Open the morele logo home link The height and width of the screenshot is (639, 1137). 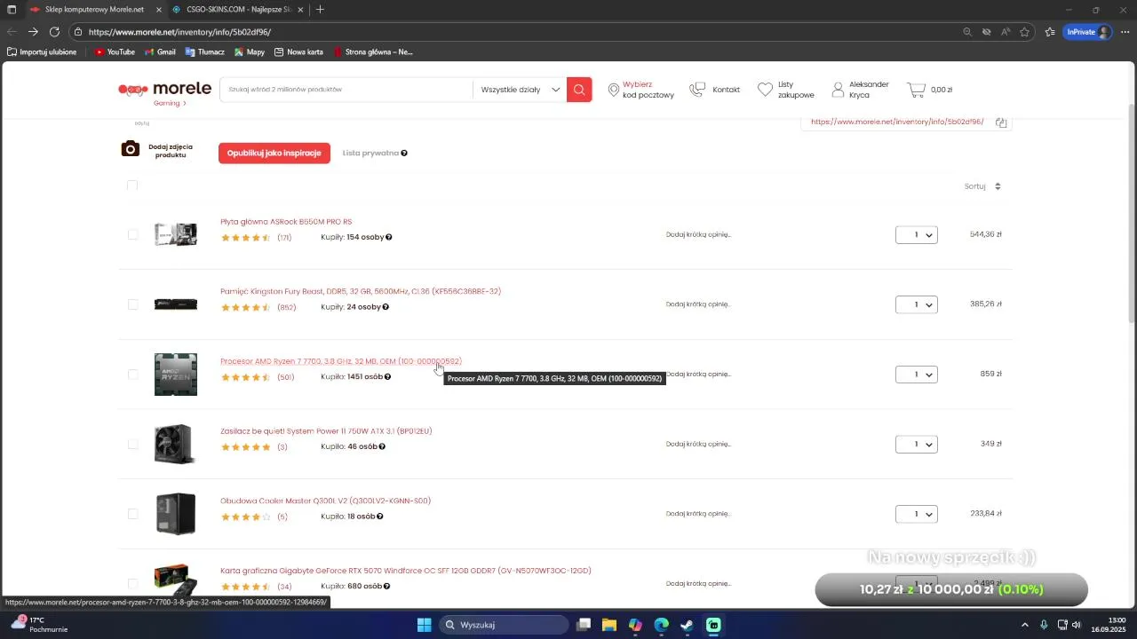(x=165, y=89)
